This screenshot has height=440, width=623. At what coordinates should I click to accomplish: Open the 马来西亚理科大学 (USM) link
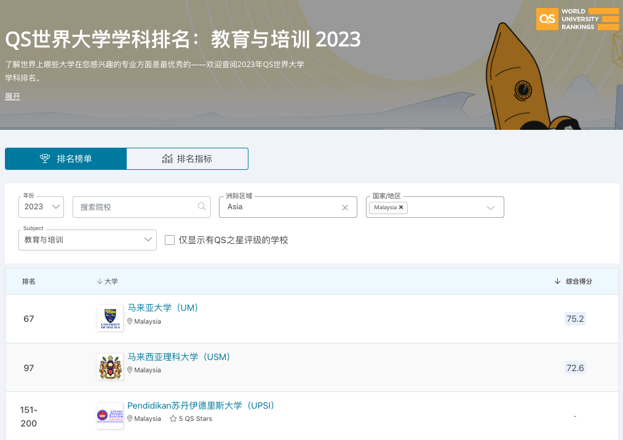point(178,357)
